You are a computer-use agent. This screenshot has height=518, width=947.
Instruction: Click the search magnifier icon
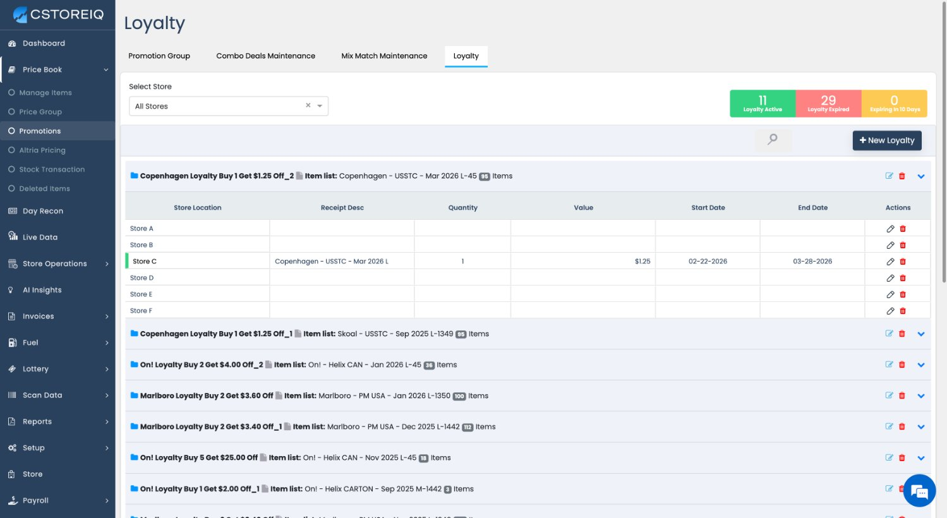click(772, 140)
